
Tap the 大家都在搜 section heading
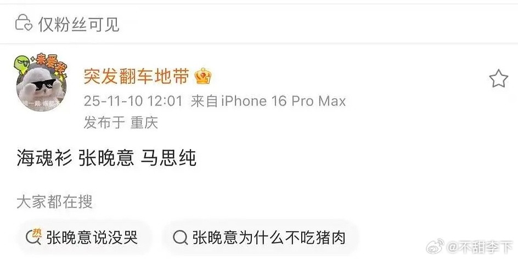(54, 202)
